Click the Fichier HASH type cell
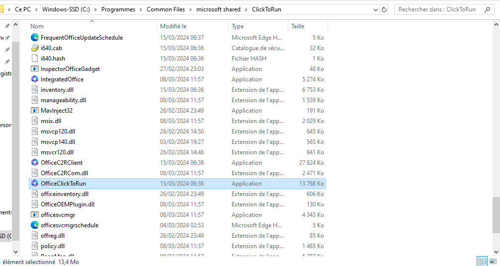 249,58
